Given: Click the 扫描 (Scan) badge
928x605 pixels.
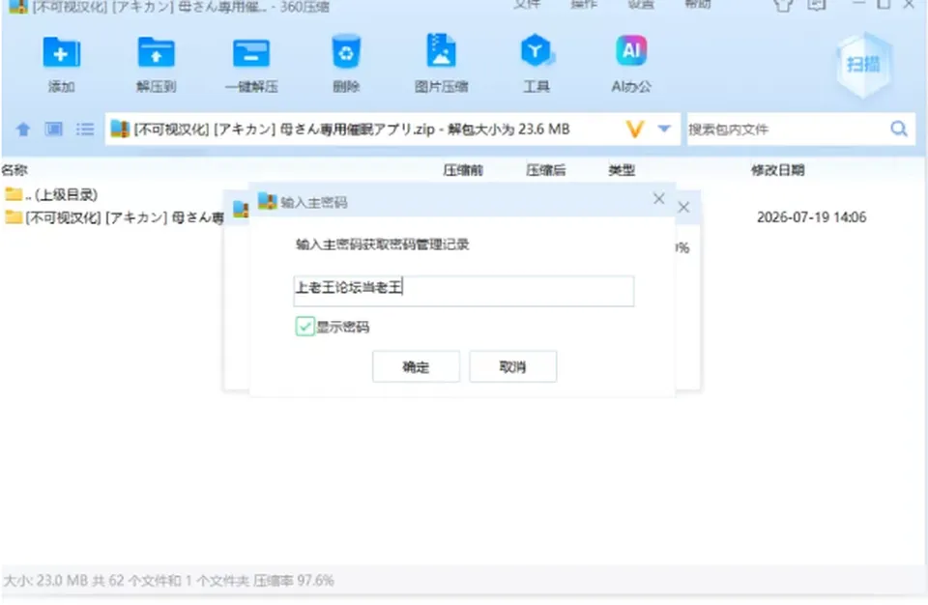Looking at the screenshot, I should [x=863, y=65].
